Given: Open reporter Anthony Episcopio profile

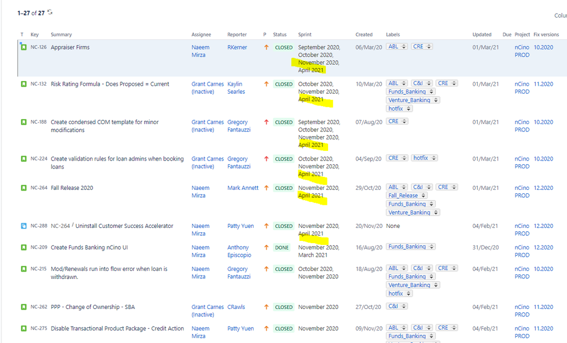Looking at the screenshot, I should (x=239, y=251).
